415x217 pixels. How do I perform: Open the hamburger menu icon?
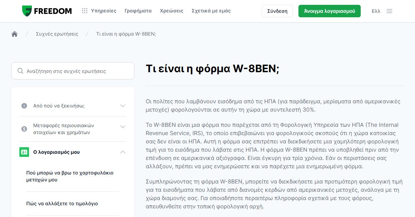[389, 11]
